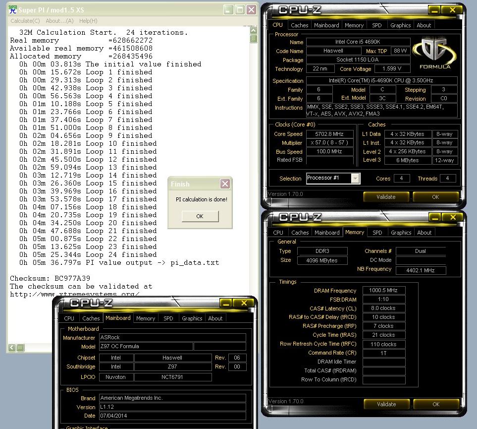This screenshot has height=429, width=477.
Task: Select Graphics tab in Memory CPU-Z window
Action: point(401,233)
